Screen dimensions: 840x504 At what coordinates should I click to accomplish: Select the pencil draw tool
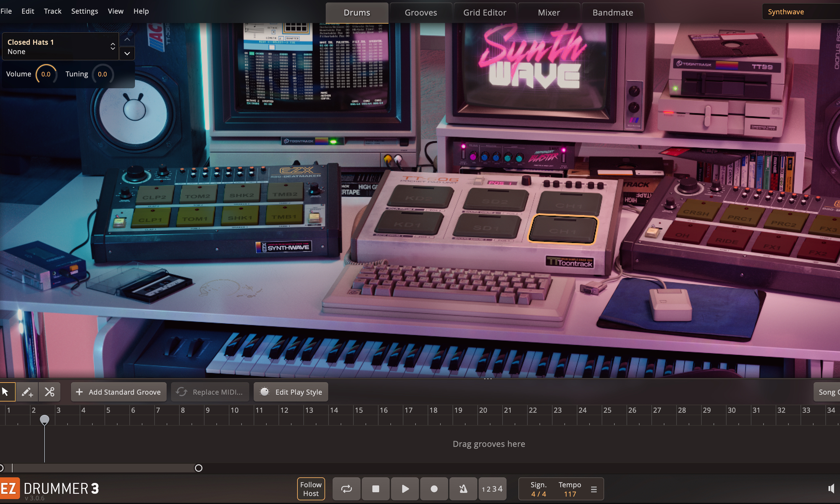(x=27, y=392)
